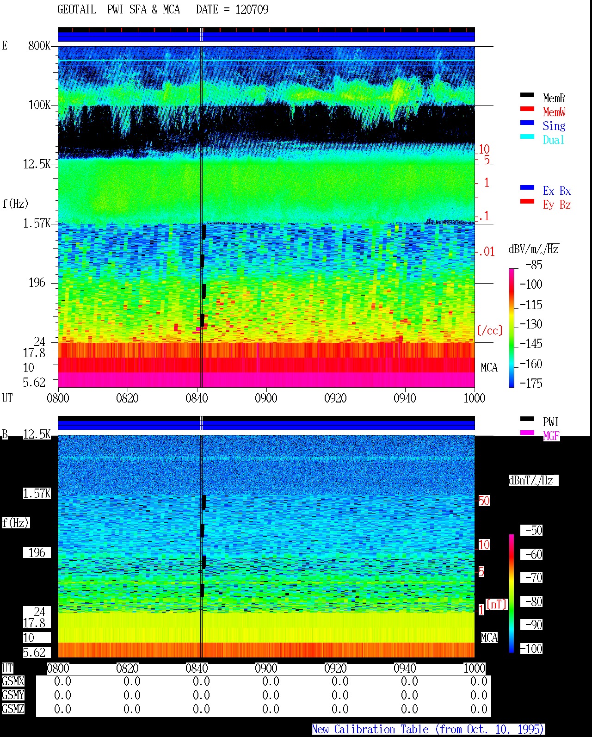Click the 0900 time tick under E panel
Image resolution: width=592 pixels, height=737 pixels.
(x=266, y=398)
